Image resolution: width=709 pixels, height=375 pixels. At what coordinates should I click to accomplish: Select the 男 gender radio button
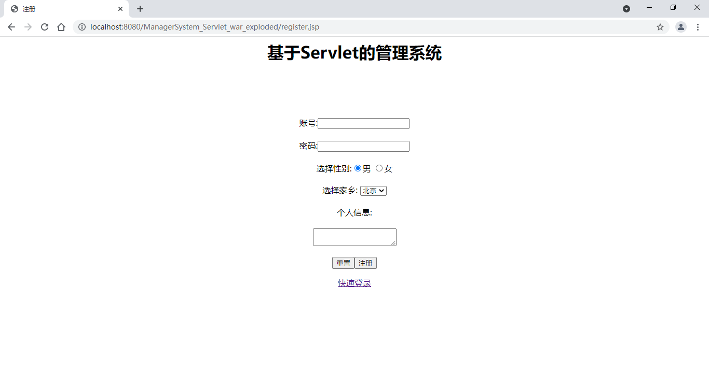pos(358,168)
